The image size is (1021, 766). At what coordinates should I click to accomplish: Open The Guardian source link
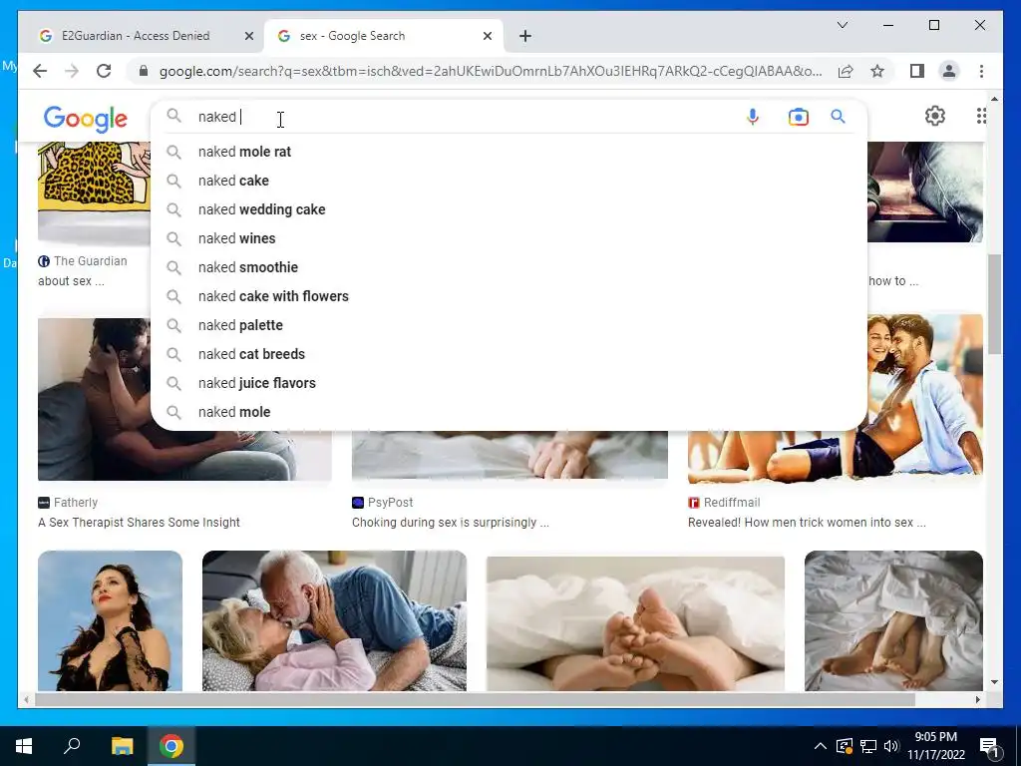click(83, 261)
